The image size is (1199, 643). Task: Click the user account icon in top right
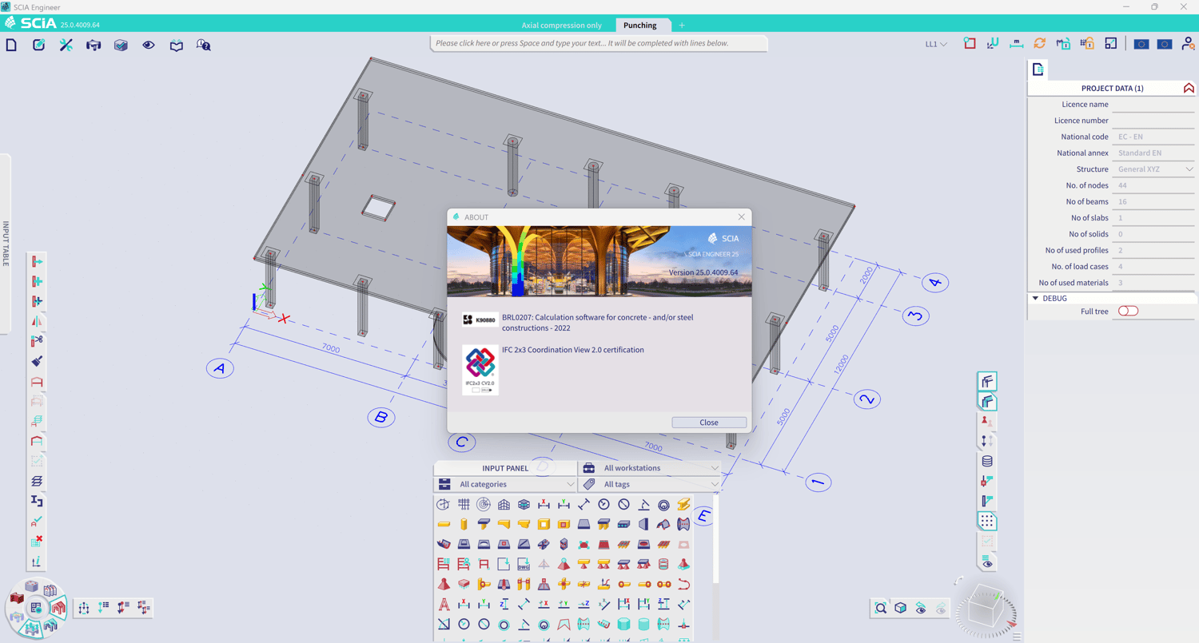point(1188,43)
